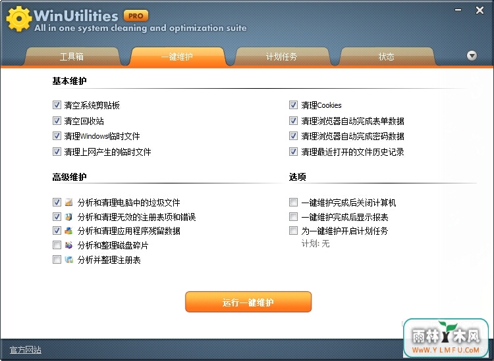This screenshot has height=361, width=494.
Task: Select the 一键维护 tab
Action: click(x=177, y=57)
